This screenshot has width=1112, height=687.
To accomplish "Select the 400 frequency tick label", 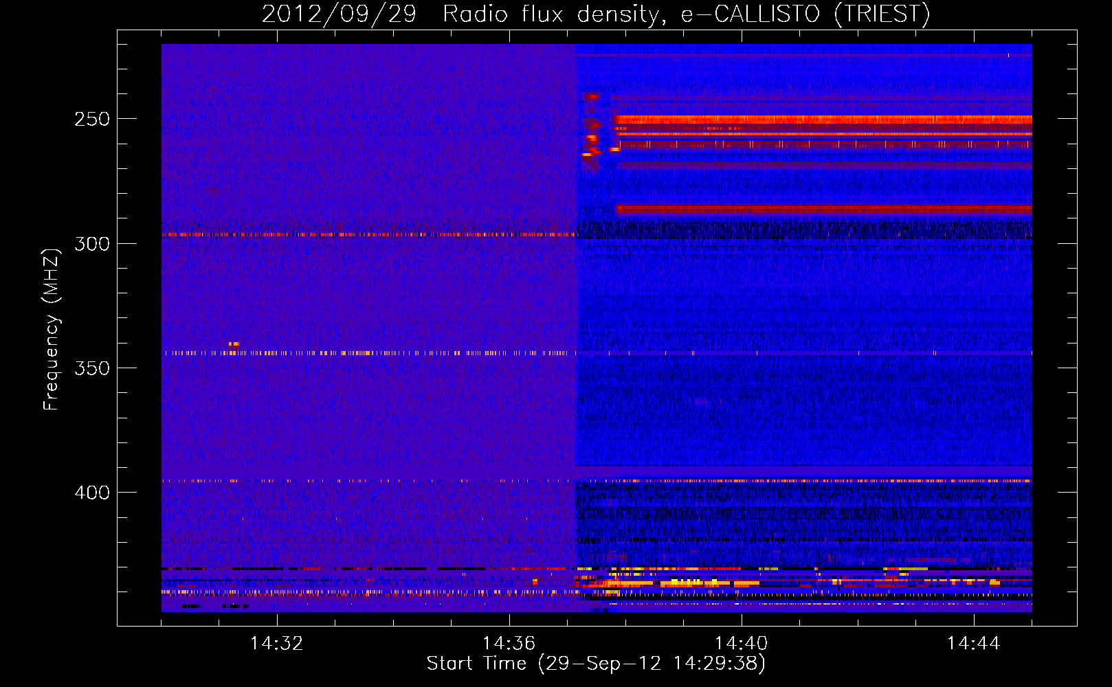I will (x=92, y=493).
